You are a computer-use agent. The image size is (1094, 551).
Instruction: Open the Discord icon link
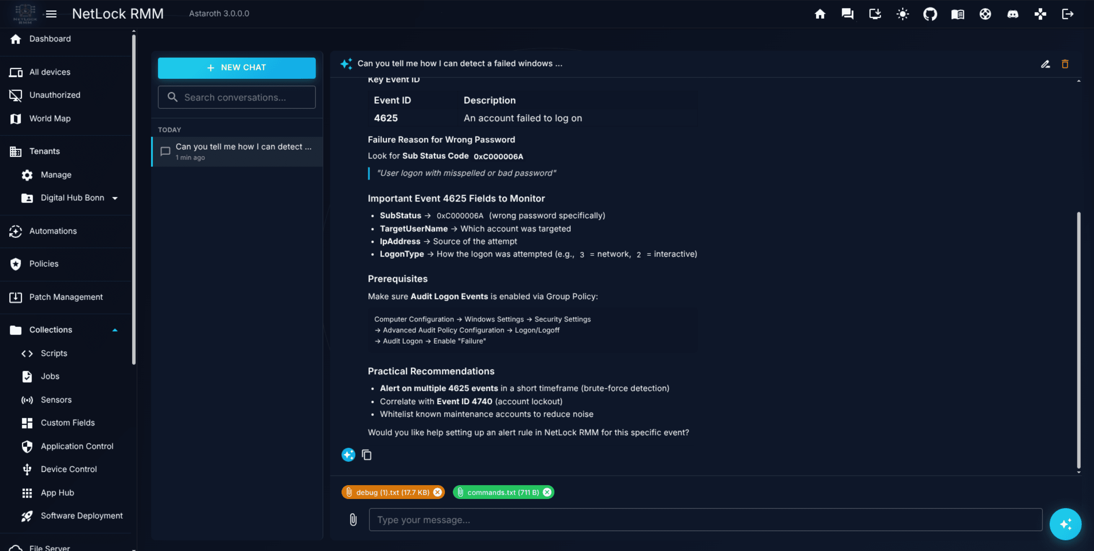coord(1013,14)
